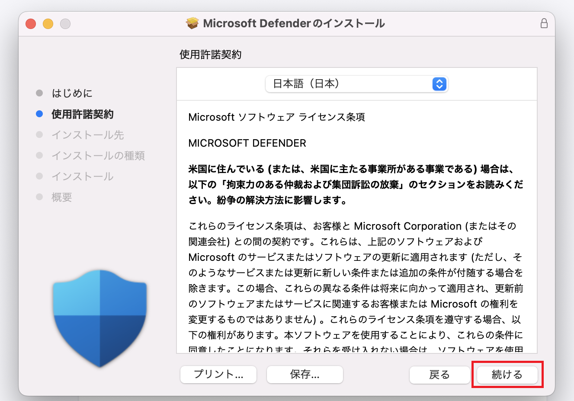Click the 保存... (Save) button
The image size is (574, 401).
(x=305, y=375)
